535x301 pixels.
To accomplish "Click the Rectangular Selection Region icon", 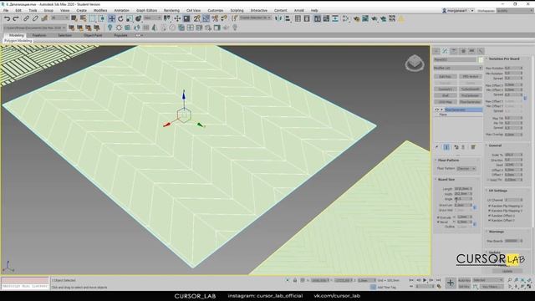I will [x=92, y=18].
